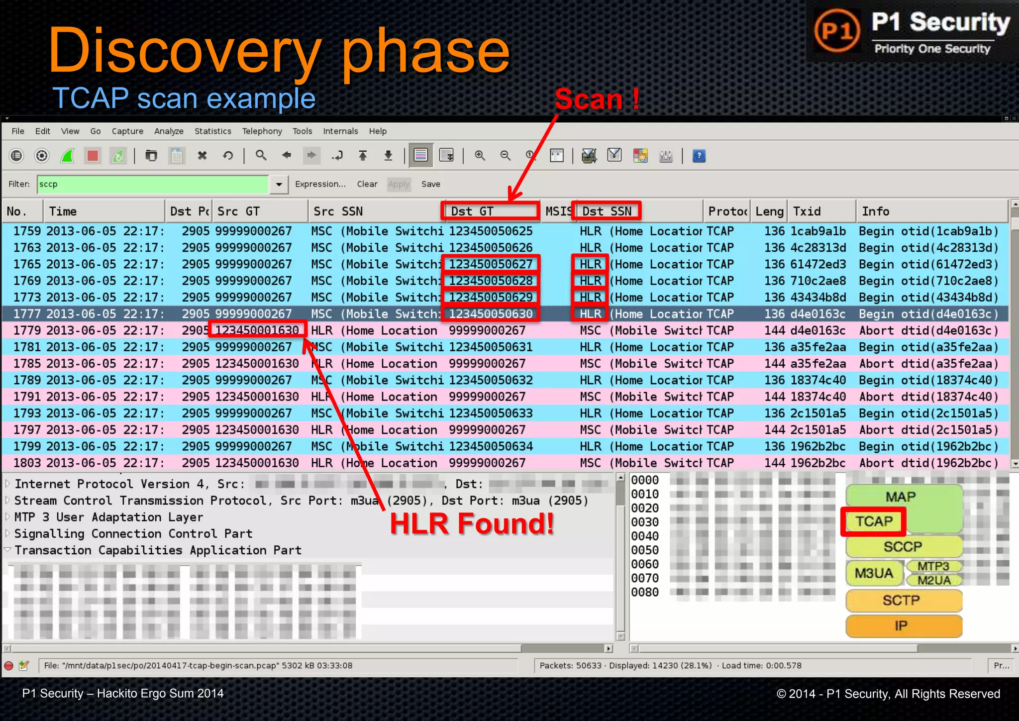Toggle auto scroll in live capture

(x=447, y=156)
